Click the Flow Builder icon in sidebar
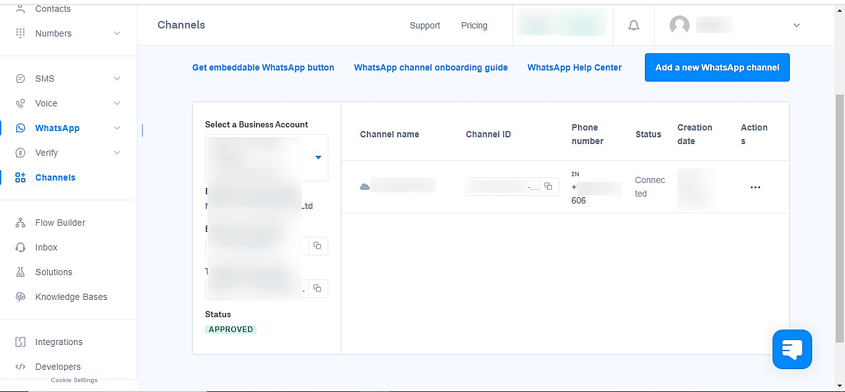The image size is (845, 392). point(20,223)
